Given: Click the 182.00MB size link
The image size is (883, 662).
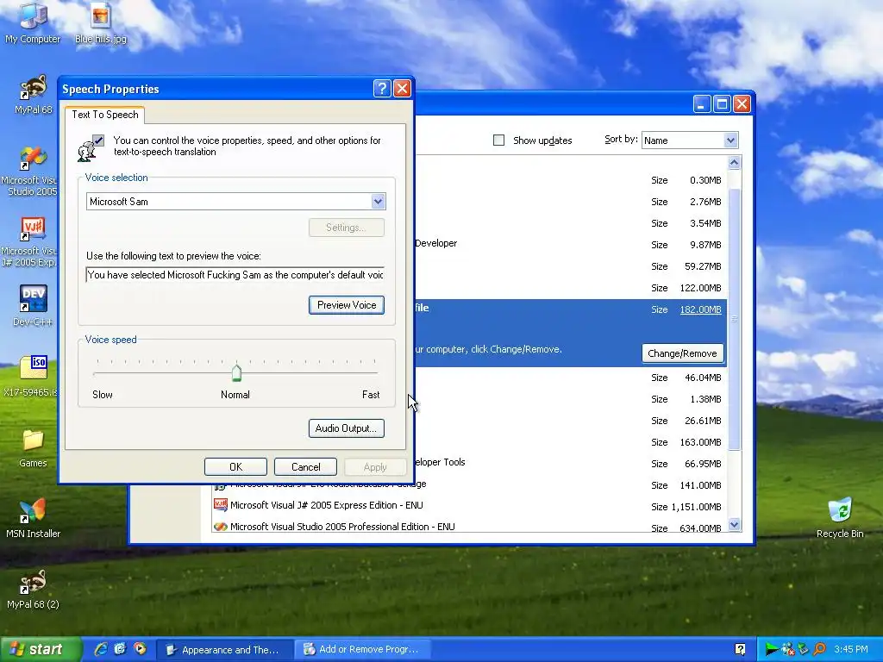Looking at the screenshot, I should click(700, 309).
